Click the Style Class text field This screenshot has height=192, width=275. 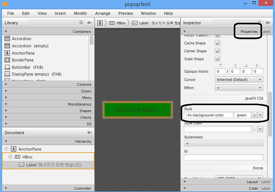tap(217, 129)
